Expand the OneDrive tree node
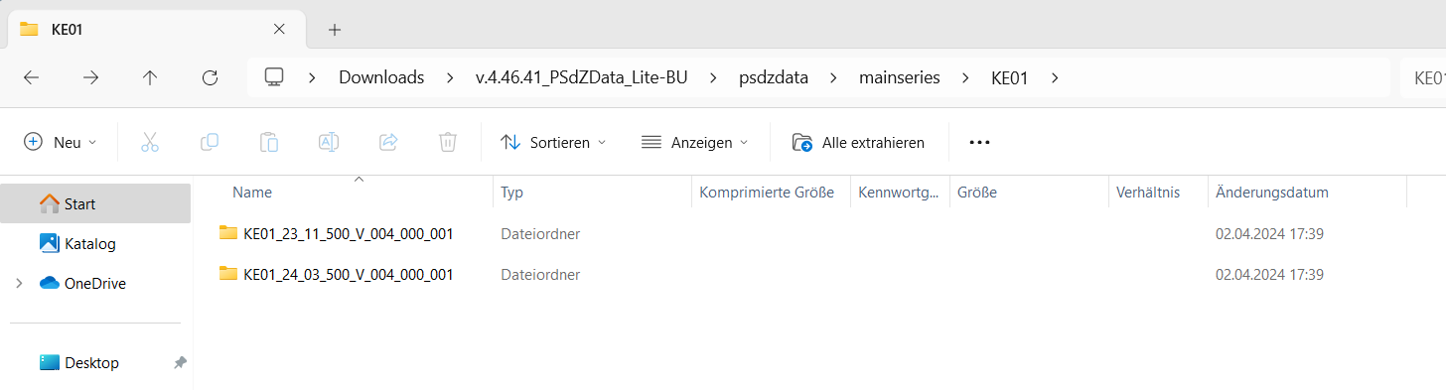The image size is (1446, 390). 19,283
